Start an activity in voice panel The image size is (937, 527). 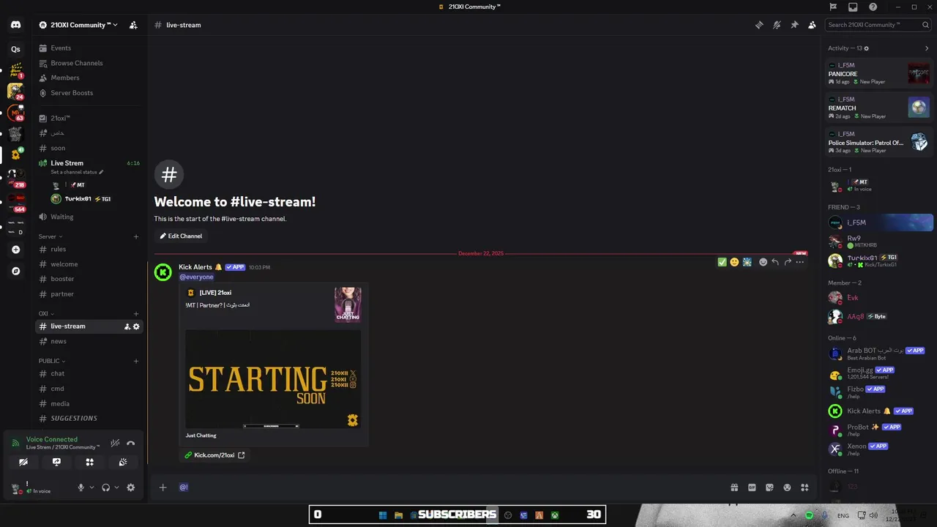[x=89, y=463]
